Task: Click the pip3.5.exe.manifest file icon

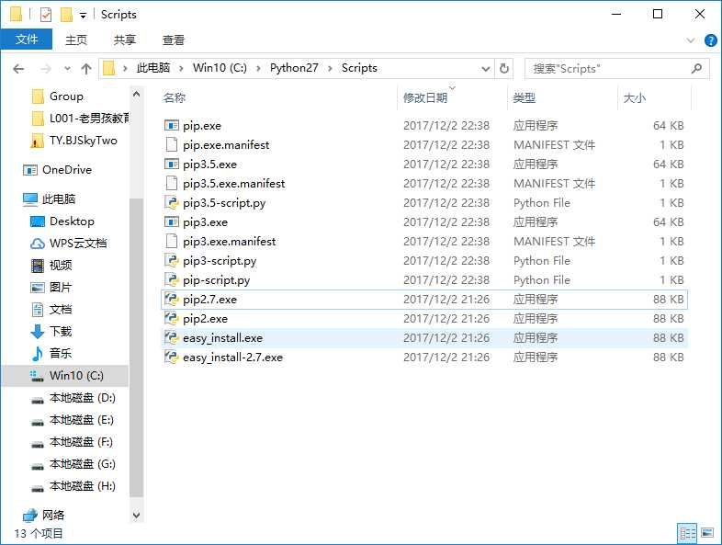Action: pyautogui.click(x=171, y=184)
